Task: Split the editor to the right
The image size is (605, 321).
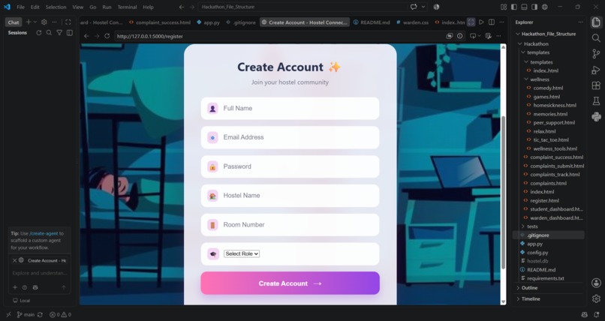Action: pyautogui.click(x=491, y=22)
